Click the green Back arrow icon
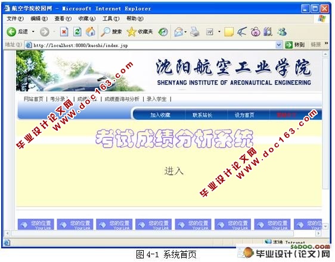 (11, 31)
